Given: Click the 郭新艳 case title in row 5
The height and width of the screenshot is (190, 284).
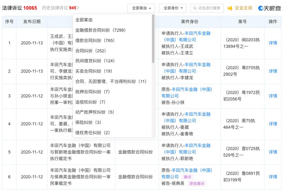Looking at the screenshot, I should (80, 152).
